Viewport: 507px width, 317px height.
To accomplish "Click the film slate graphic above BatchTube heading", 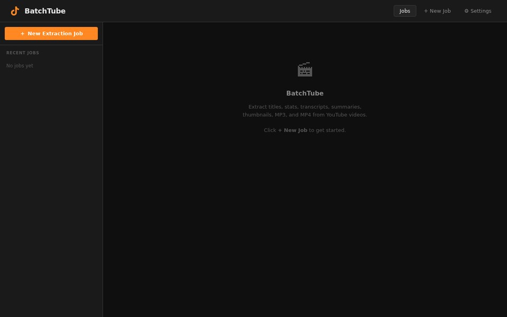I will [305, 69].
